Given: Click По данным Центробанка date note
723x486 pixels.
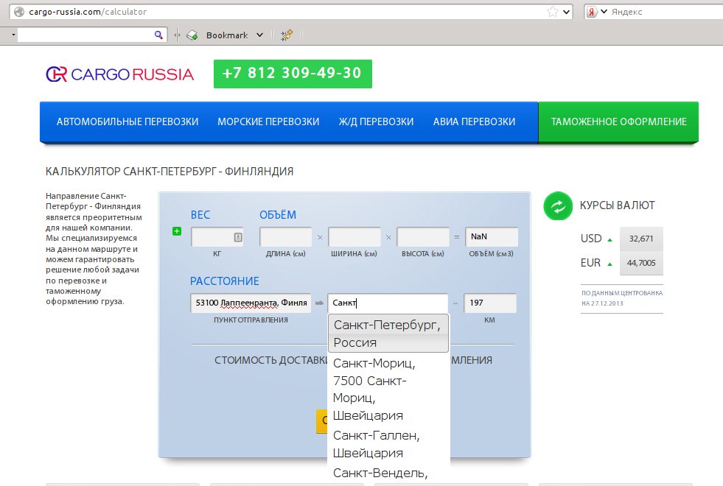Looking at the screenshot, I should (x=622, y=298).
